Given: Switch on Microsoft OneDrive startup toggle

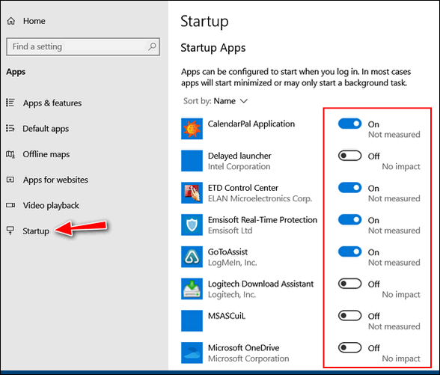Looking at the screenshot, I should coord(349,347).
